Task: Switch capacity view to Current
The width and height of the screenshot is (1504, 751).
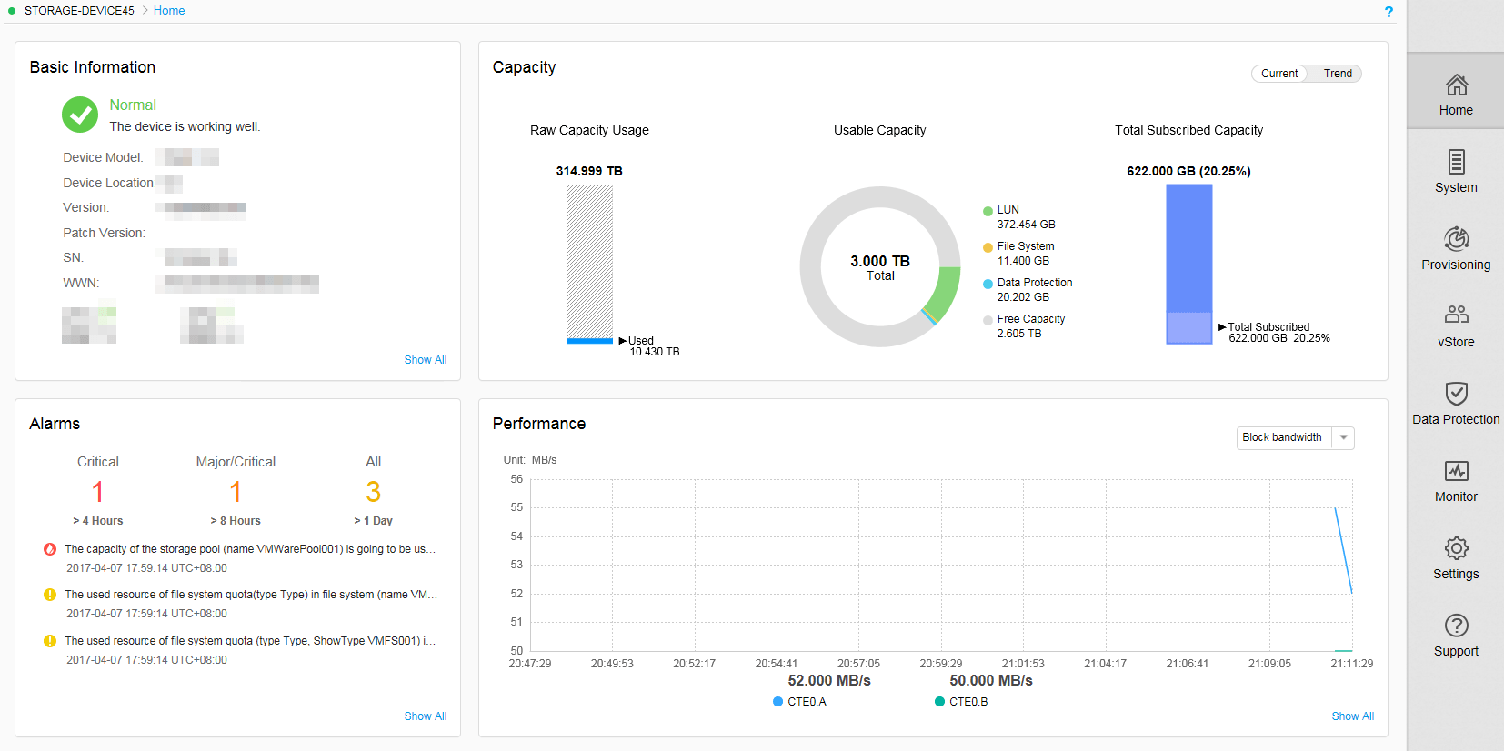Action: point(1279,74)
